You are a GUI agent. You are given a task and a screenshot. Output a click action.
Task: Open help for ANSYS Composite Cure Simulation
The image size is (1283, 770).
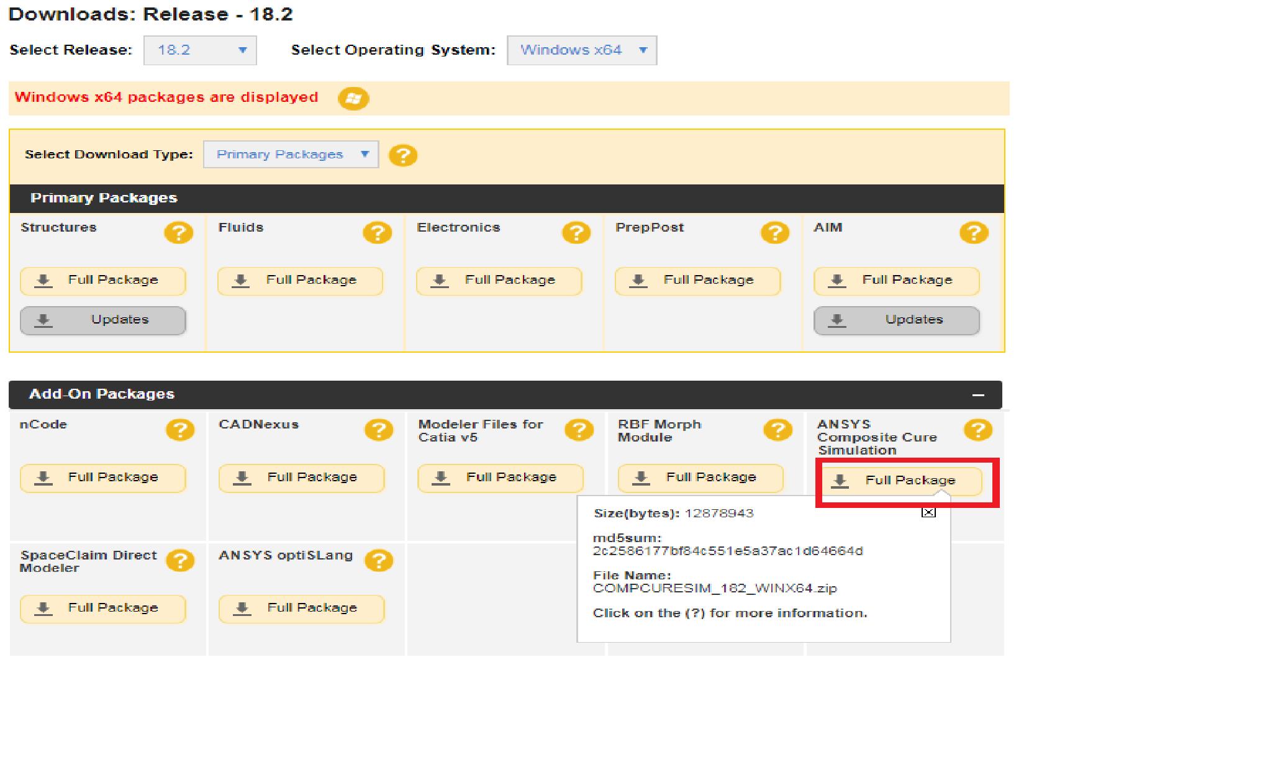978,430
